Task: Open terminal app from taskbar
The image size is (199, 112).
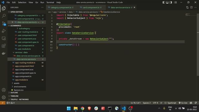Action: pos(110,109)
